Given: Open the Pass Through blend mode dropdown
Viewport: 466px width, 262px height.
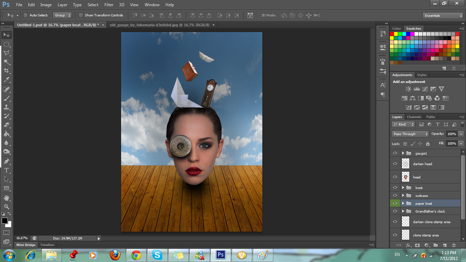Looking at the screenshot, I should pos(410,134).
